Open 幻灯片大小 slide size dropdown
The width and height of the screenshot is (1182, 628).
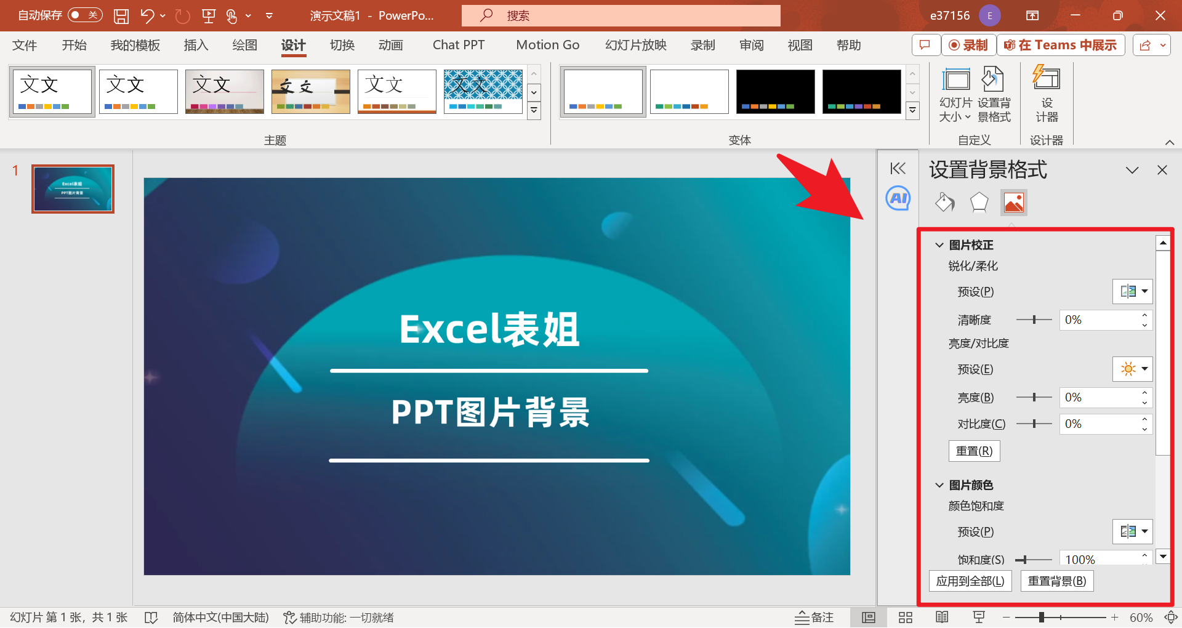coord(955,95)
